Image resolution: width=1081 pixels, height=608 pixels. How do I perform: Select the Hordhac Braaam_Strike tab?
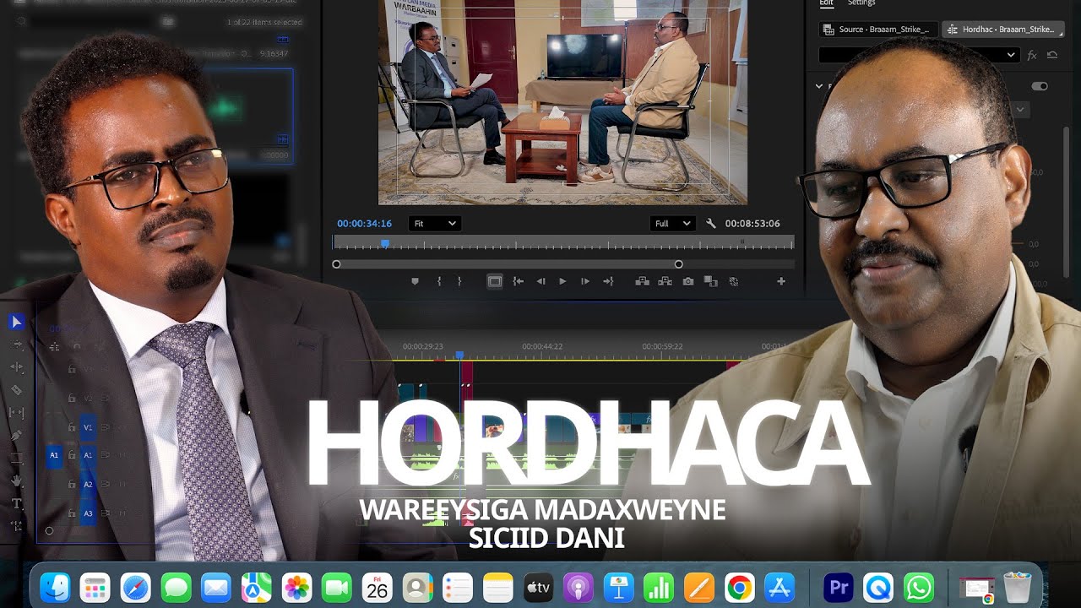1002,30
